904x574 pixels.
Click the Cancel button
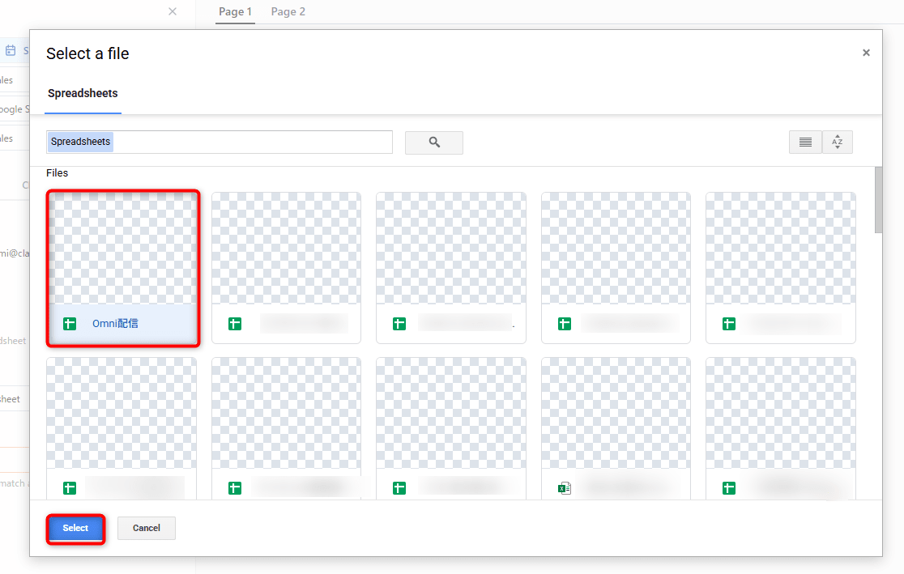tap(147, 528)
